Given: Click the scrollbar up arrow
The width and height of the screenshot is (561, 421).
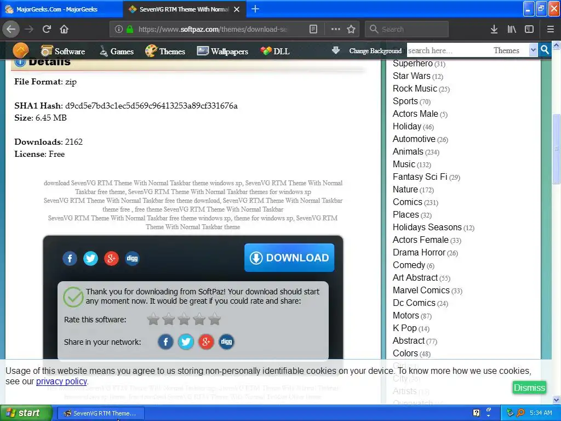Looking at the screenshot, I should [x=556, y=45].
